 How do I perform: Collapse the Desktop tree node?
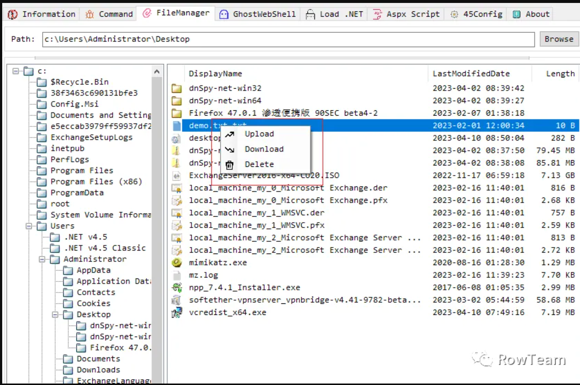pyautogui.click(x=55, y=314)
